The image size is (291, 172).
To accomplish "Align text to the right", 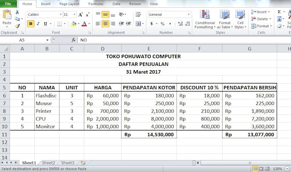I will [x=113, y=24].
